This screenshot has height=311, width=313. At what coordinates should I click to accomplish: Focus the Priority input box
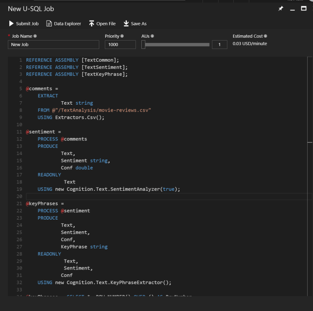pos(120,44)
